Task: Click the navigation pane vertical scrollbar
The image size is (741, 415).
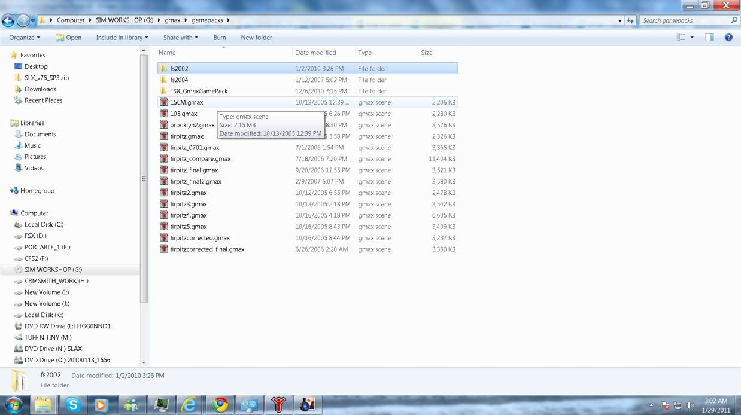Action: [144, 179]
